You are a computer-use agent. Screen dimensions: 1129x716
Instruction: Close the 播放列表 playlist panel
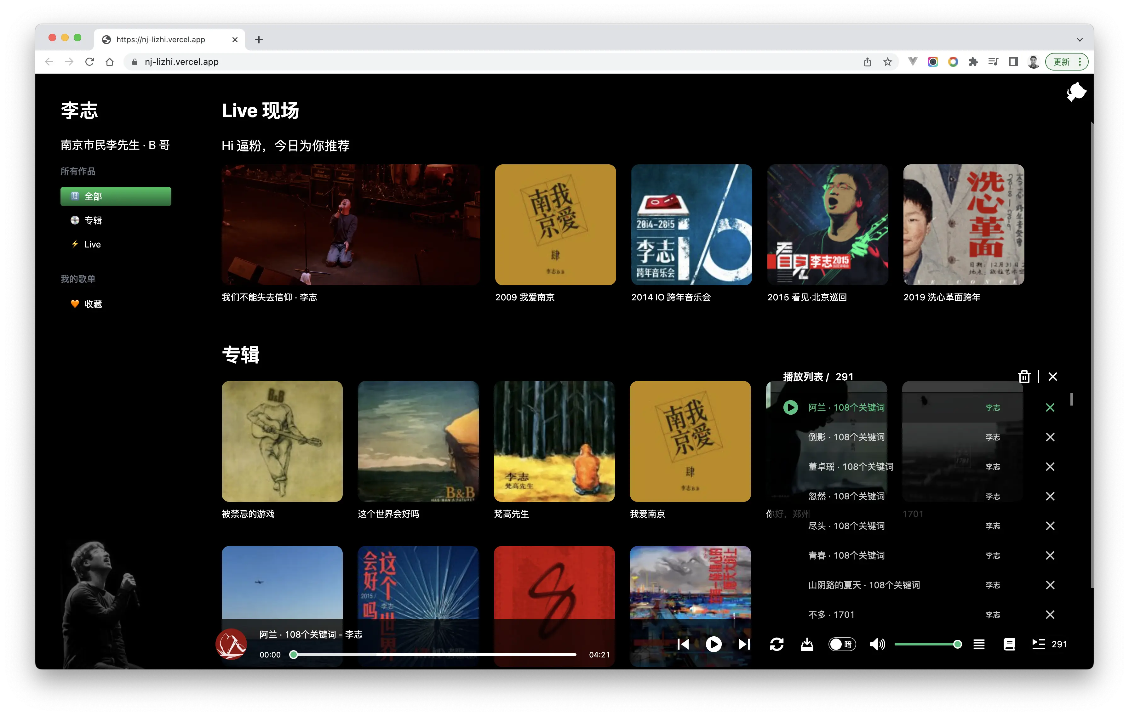(x=1052, y=376)
